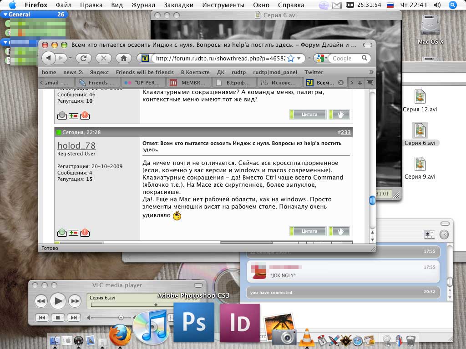Open the back/forward history dropdown arrow
The height and width of the screenshot is (349, 466).
tap(71, 58)
